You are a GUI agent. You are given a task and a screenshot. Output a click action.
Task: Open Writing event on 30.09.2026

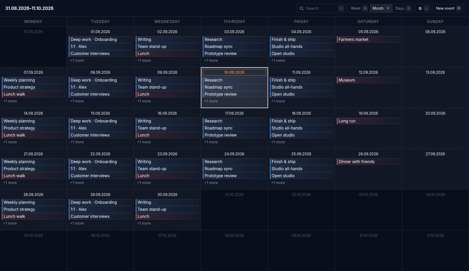tap(167, 202)
